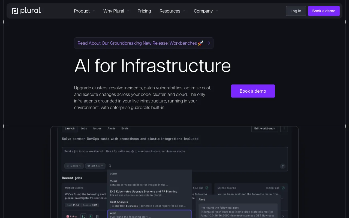
Task: Click the green completed checkmark on last job card
Action: click(283, 188)
